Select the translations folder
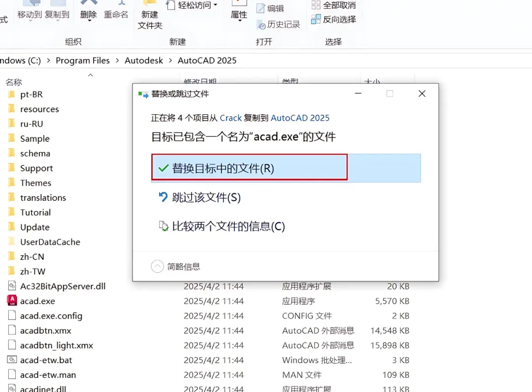532x392 pixels. pos(43,197)
